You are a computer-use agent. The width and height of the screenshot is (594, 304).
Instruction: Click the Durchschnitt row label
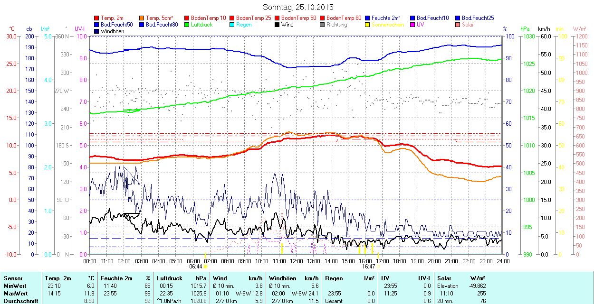(20, 301)
